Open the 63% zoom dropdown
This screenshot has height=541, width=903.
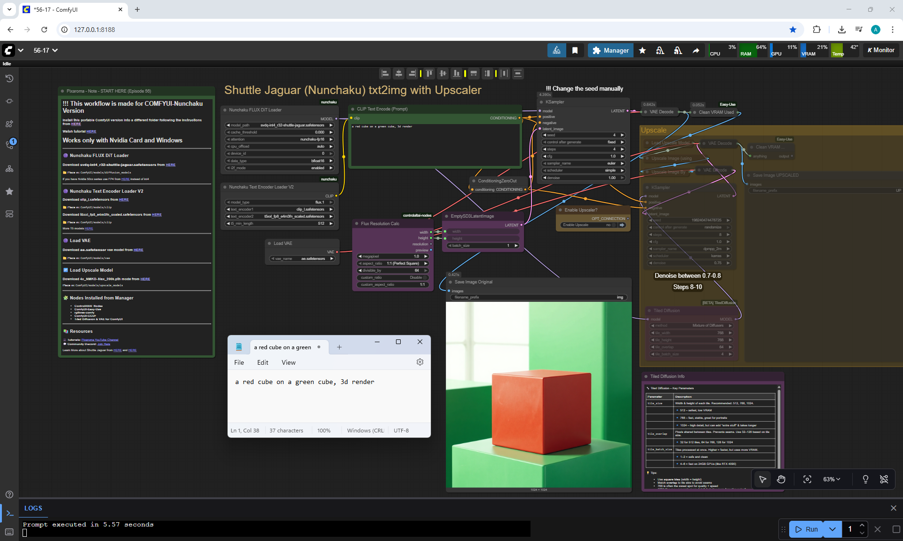[x=832, y=479]
